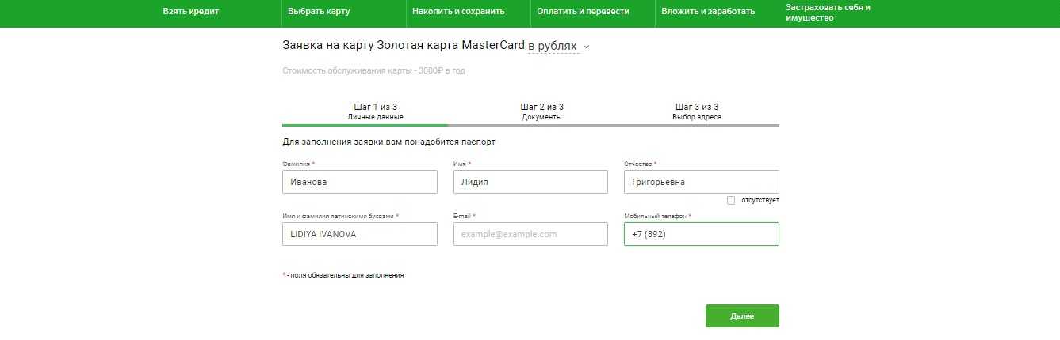The width and height of the screenshot is (1060, 340).
Task: Click the 'Имя и фамилия латинскими буквами' label
Action: coord(338,216)
